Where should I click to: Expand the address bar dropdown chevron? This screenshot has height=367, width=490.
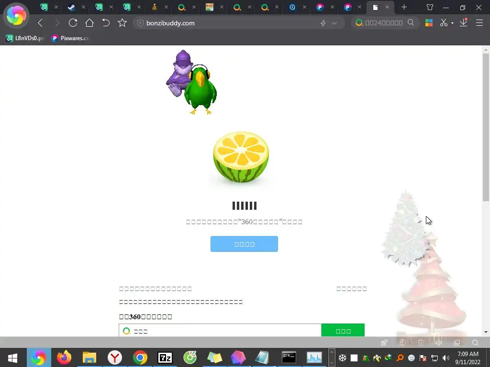[334, 23]
